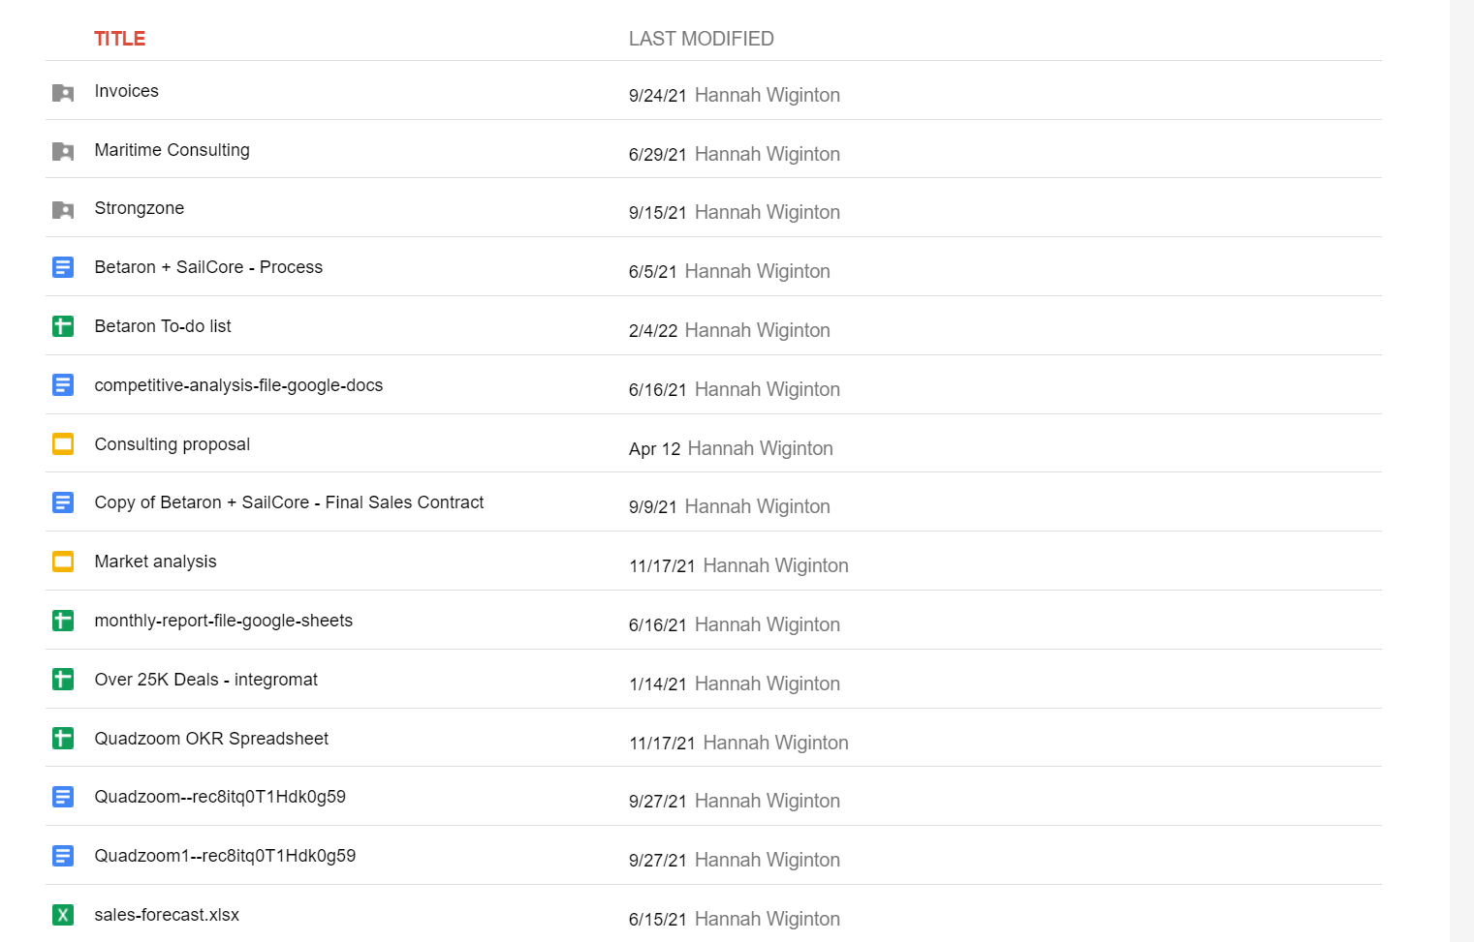The image size is (1474, 942).
Task: Click the TITLE column header to sort files
Action: 120,38
